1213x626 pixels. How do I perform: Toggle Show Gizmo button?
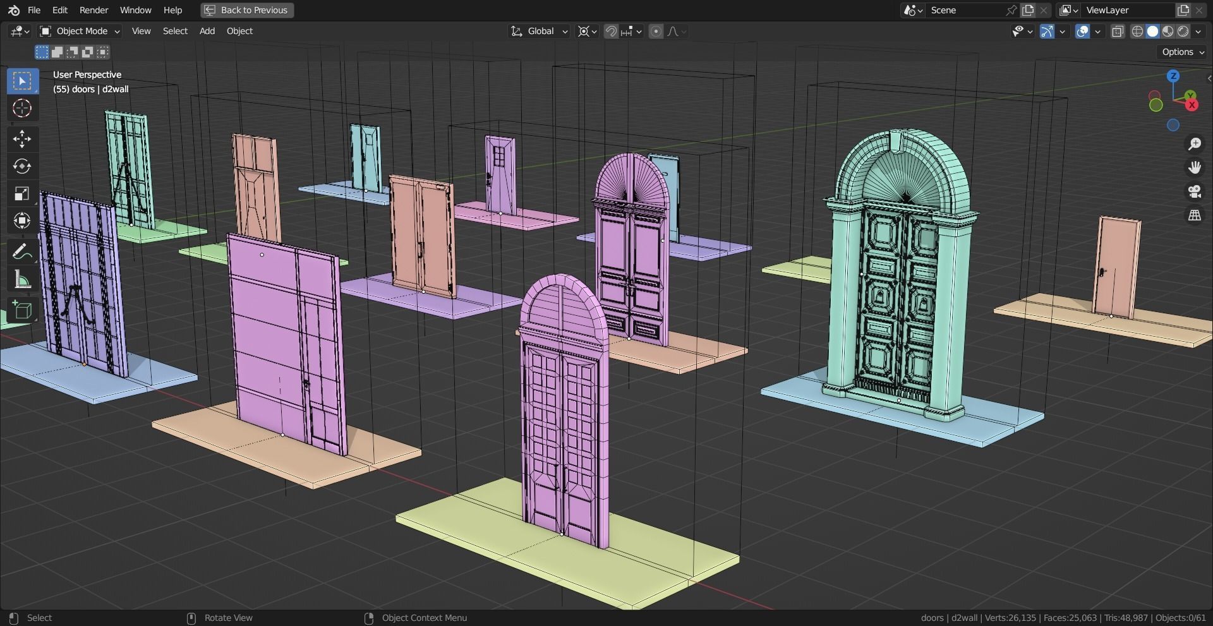click(x=1047, y=31)
